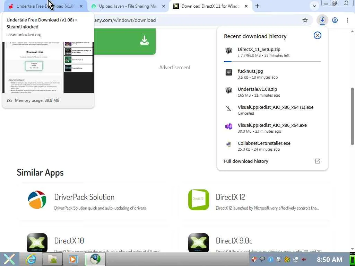Click the address bar URL
Image resolution: width=355 pixels, height=266 pixels.
[x=125, y=20]
